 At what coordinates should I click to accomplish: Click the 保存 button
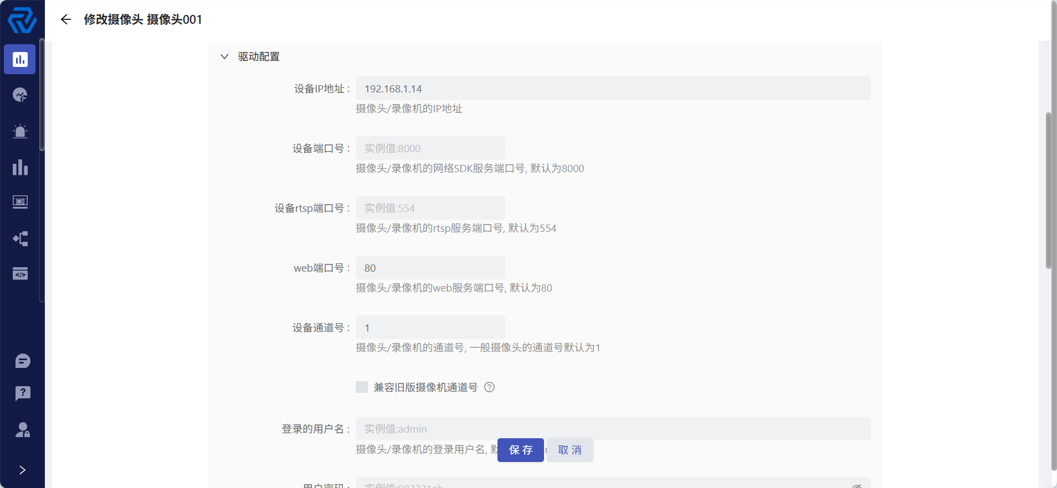521,450
